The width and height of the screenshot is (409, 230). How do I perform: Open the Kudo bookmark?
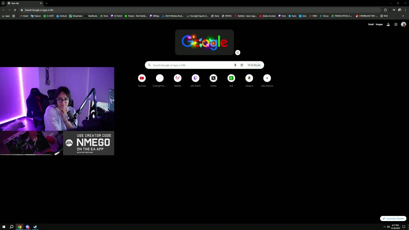(292, 16)
